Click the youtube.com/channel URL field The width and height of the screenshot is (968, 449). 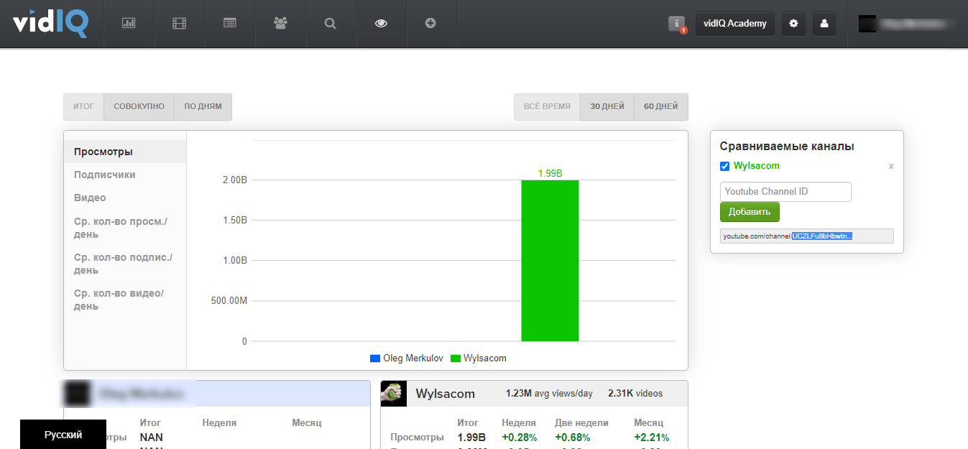807,236
